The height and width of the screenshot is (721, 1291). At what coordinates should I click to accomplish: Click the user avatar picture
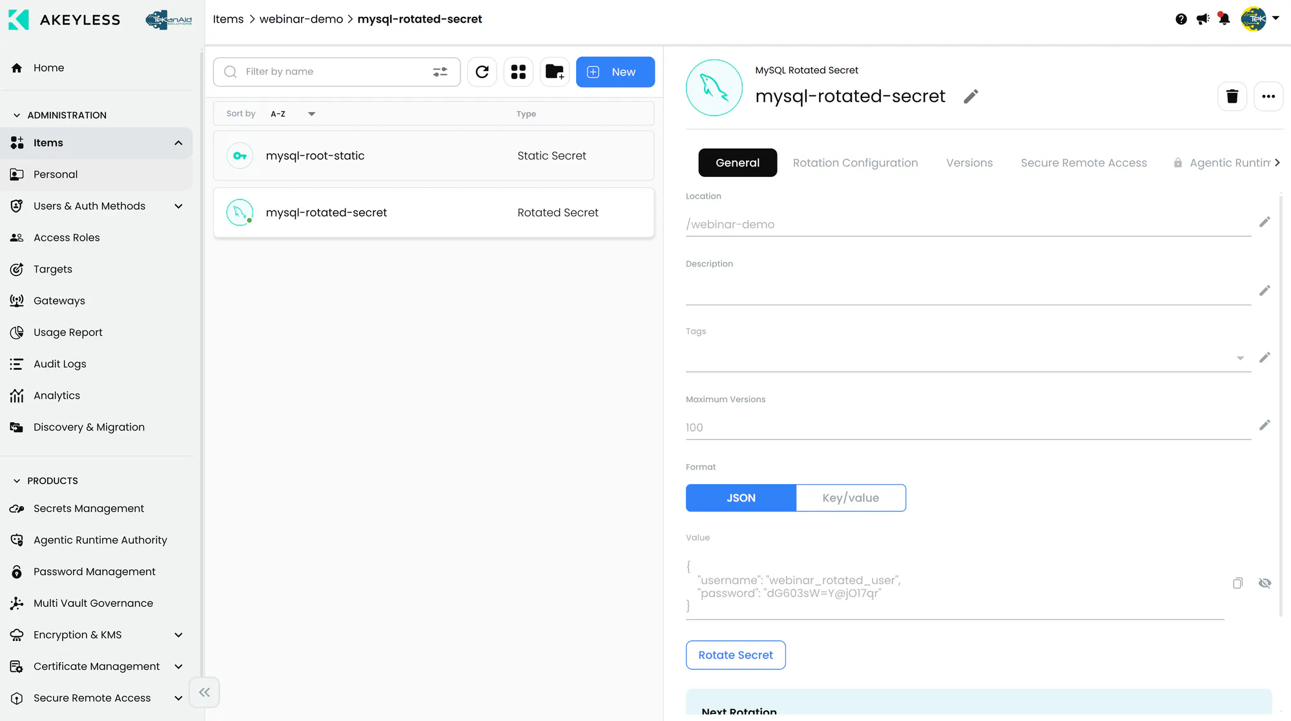click(1254, 19)
